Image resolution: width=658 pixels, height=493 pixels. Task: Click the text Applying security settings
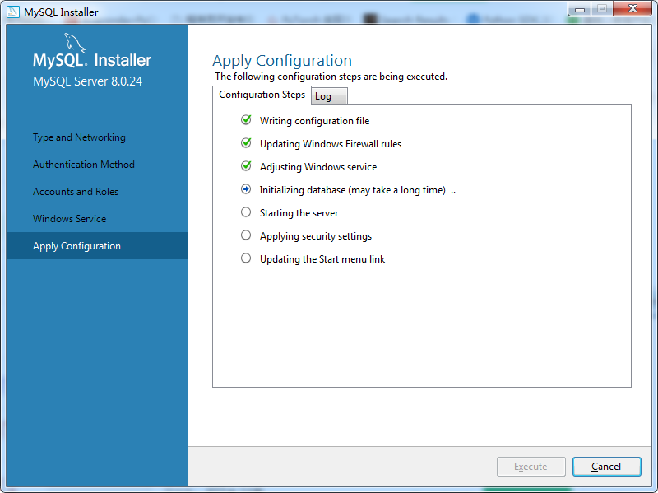[x=316, y=236]
